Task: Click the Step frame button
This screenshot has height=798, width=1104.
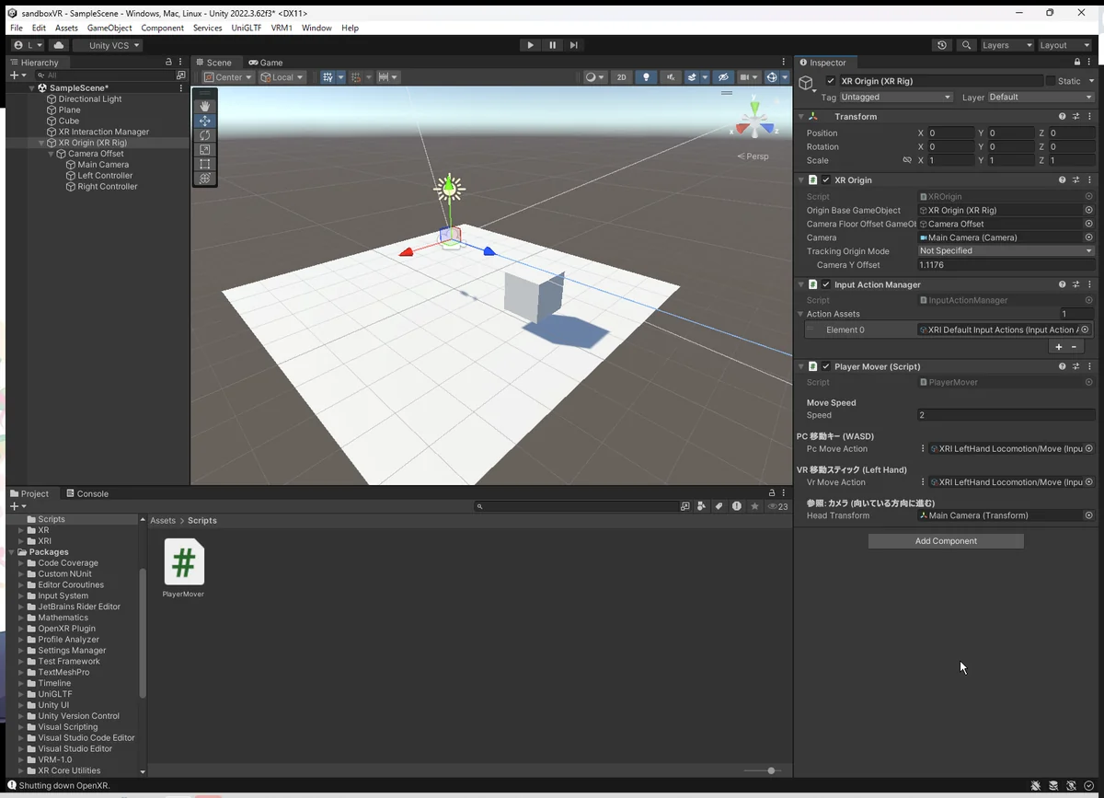Action: (574, 45)
